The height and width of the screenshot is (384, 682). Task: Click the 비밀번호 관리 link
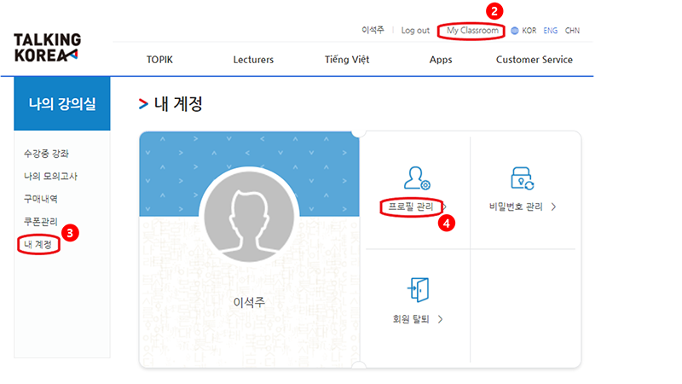click(x=516, y=207)
